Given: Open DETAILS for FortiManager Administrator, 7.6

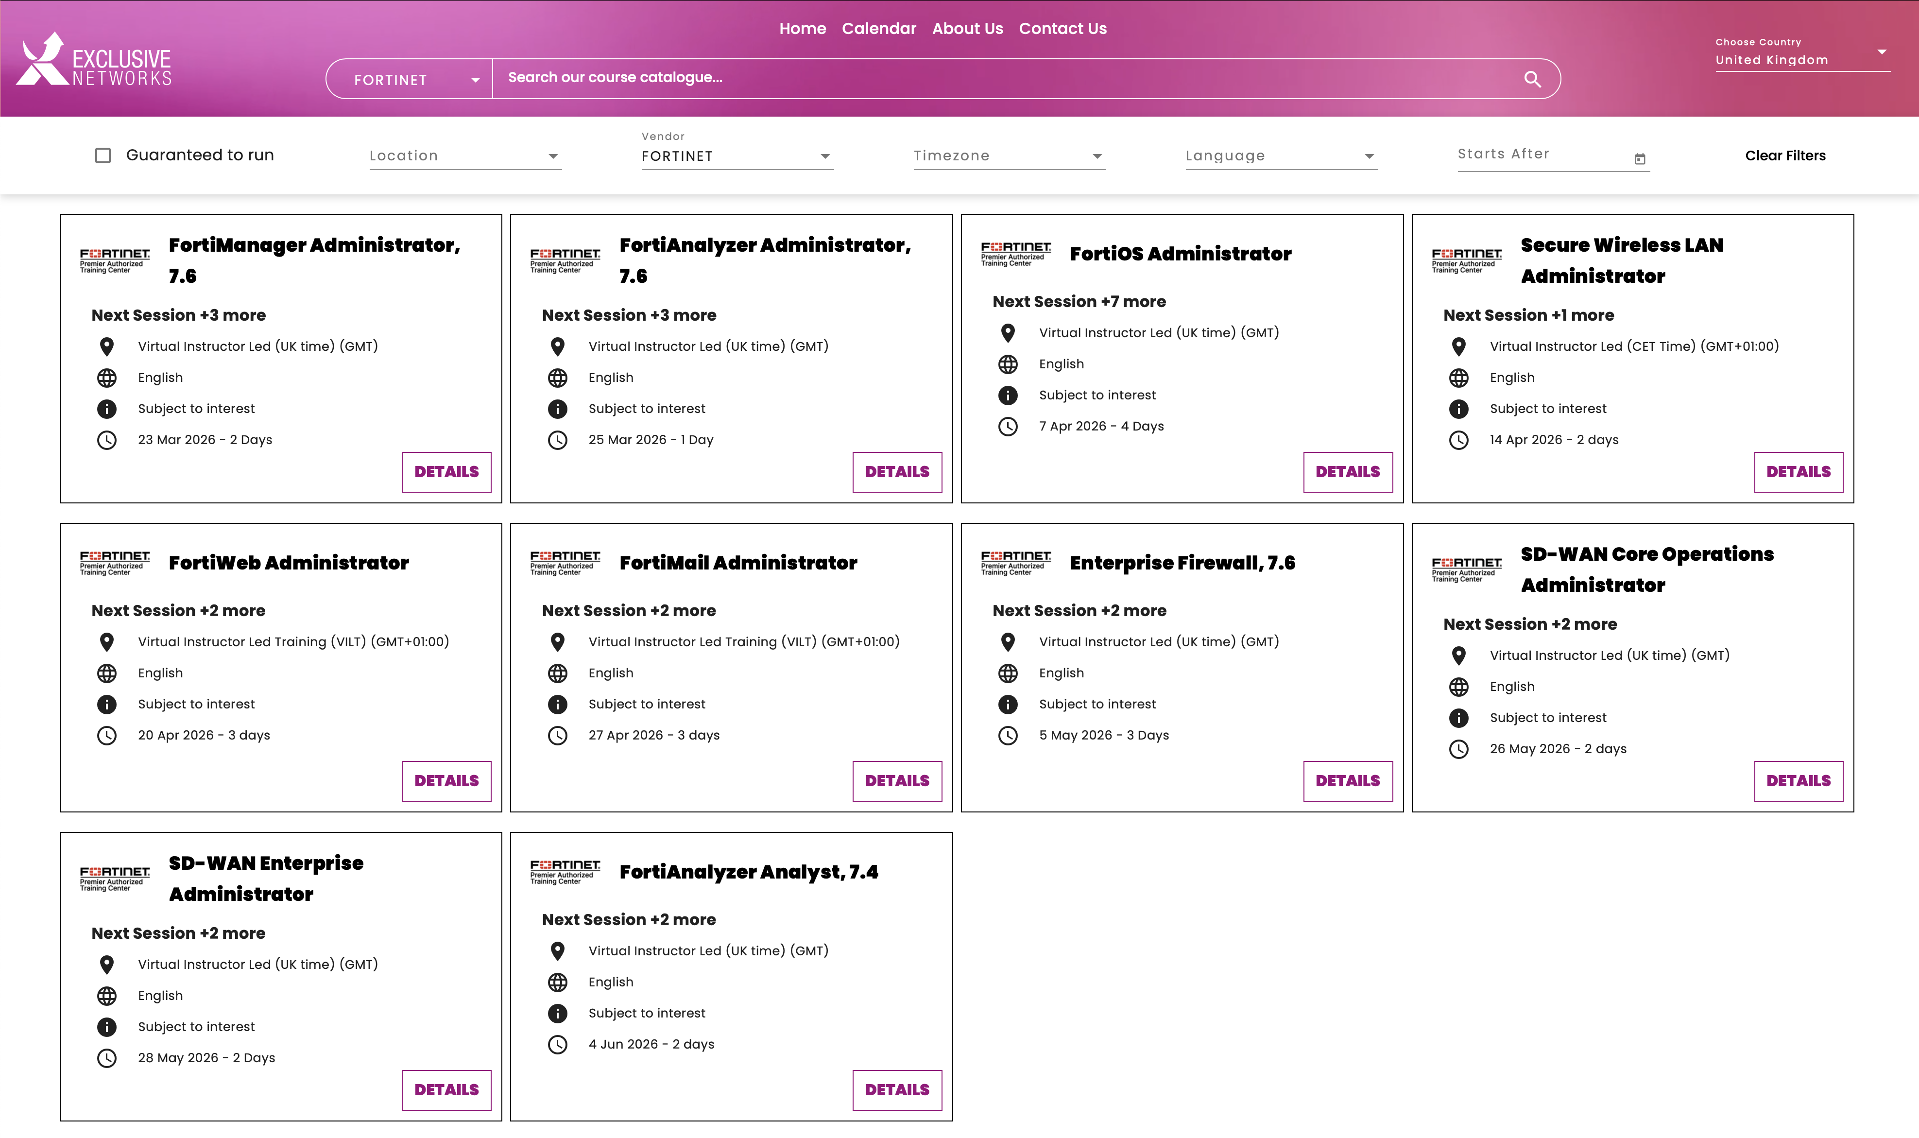Looking at the screenshot, I should 446,472.
